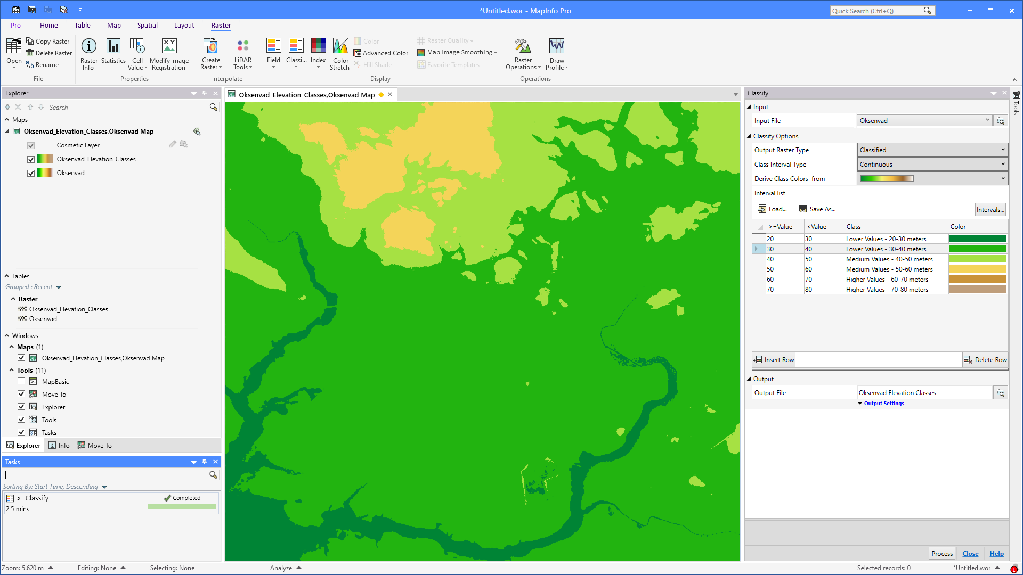Select the Create Raster tool

[210, 53]
